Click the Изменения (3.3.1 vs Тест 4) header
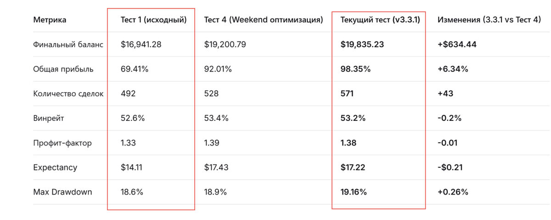 [x=489, y=20]
